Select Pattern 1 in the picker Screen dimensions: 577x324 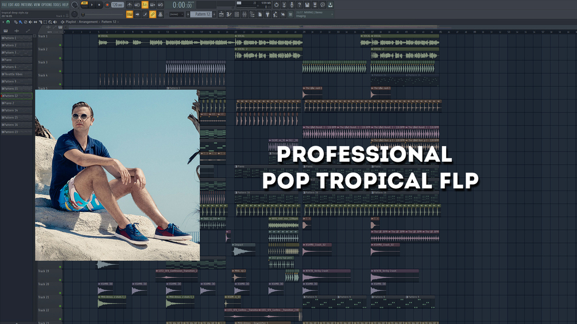pyautogui.click(x=17, y=38)
